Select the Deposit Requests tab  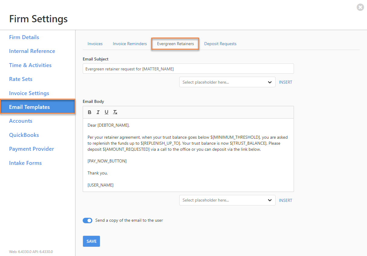point(220,44)
